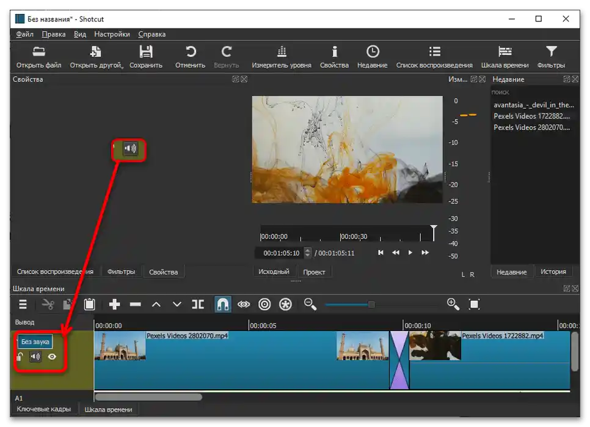The height and width of the screenshot is (427, 590).
Task: Switch to the Проект player tab
Action: click(x=314, y=272)
